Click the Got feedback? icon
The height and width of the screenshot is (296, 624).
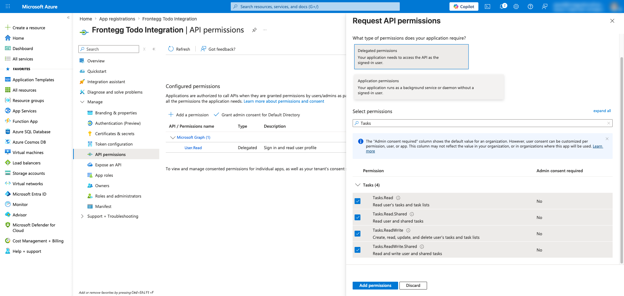tap(203, 49)
